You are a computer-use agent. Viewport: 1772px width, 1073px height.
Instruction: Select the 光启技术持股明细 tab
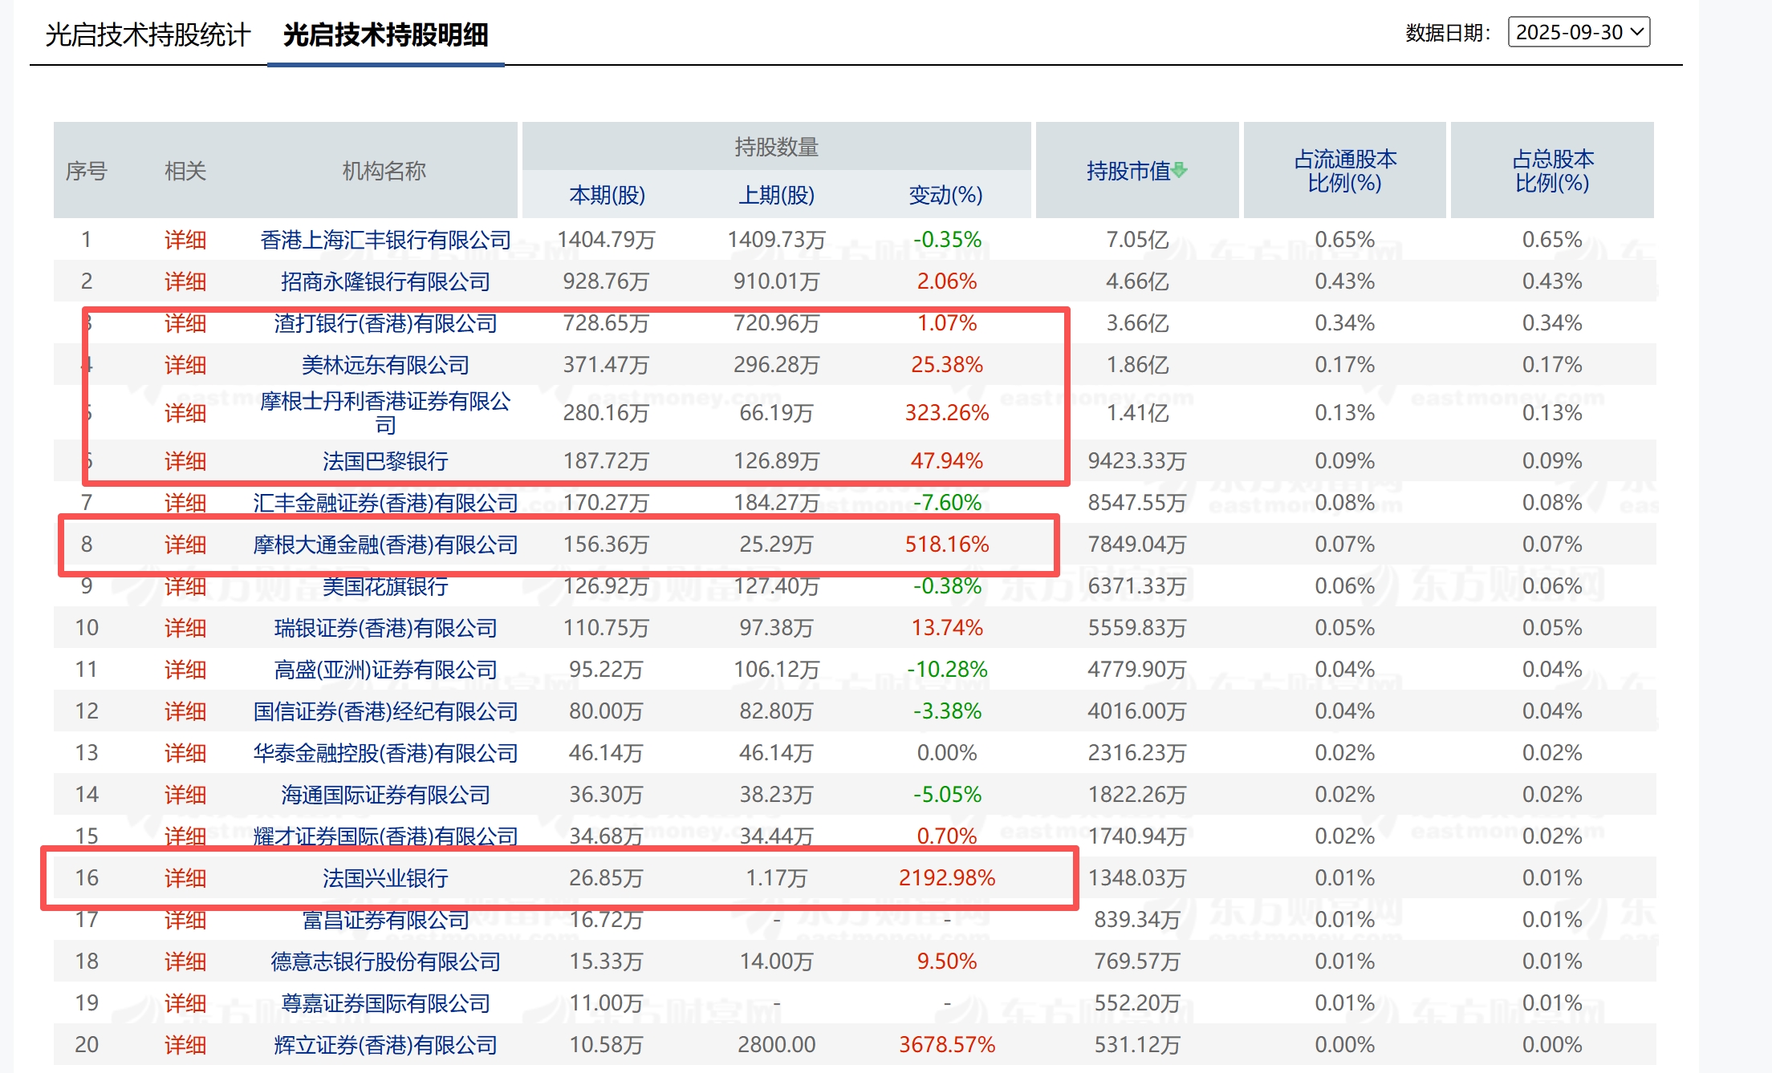385,35
